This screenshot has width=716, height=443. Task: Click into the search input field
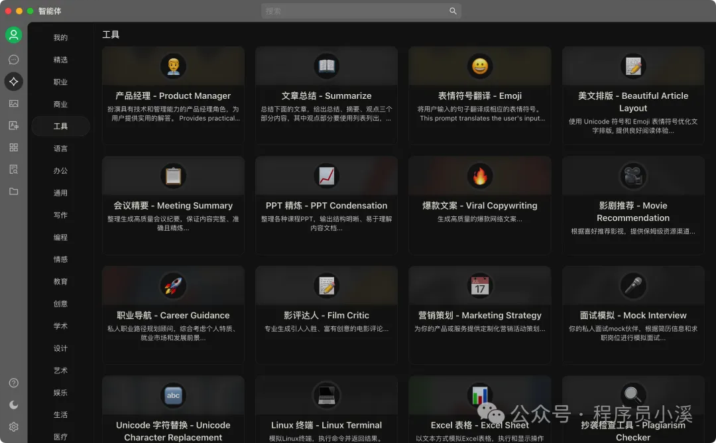point(361,11)
